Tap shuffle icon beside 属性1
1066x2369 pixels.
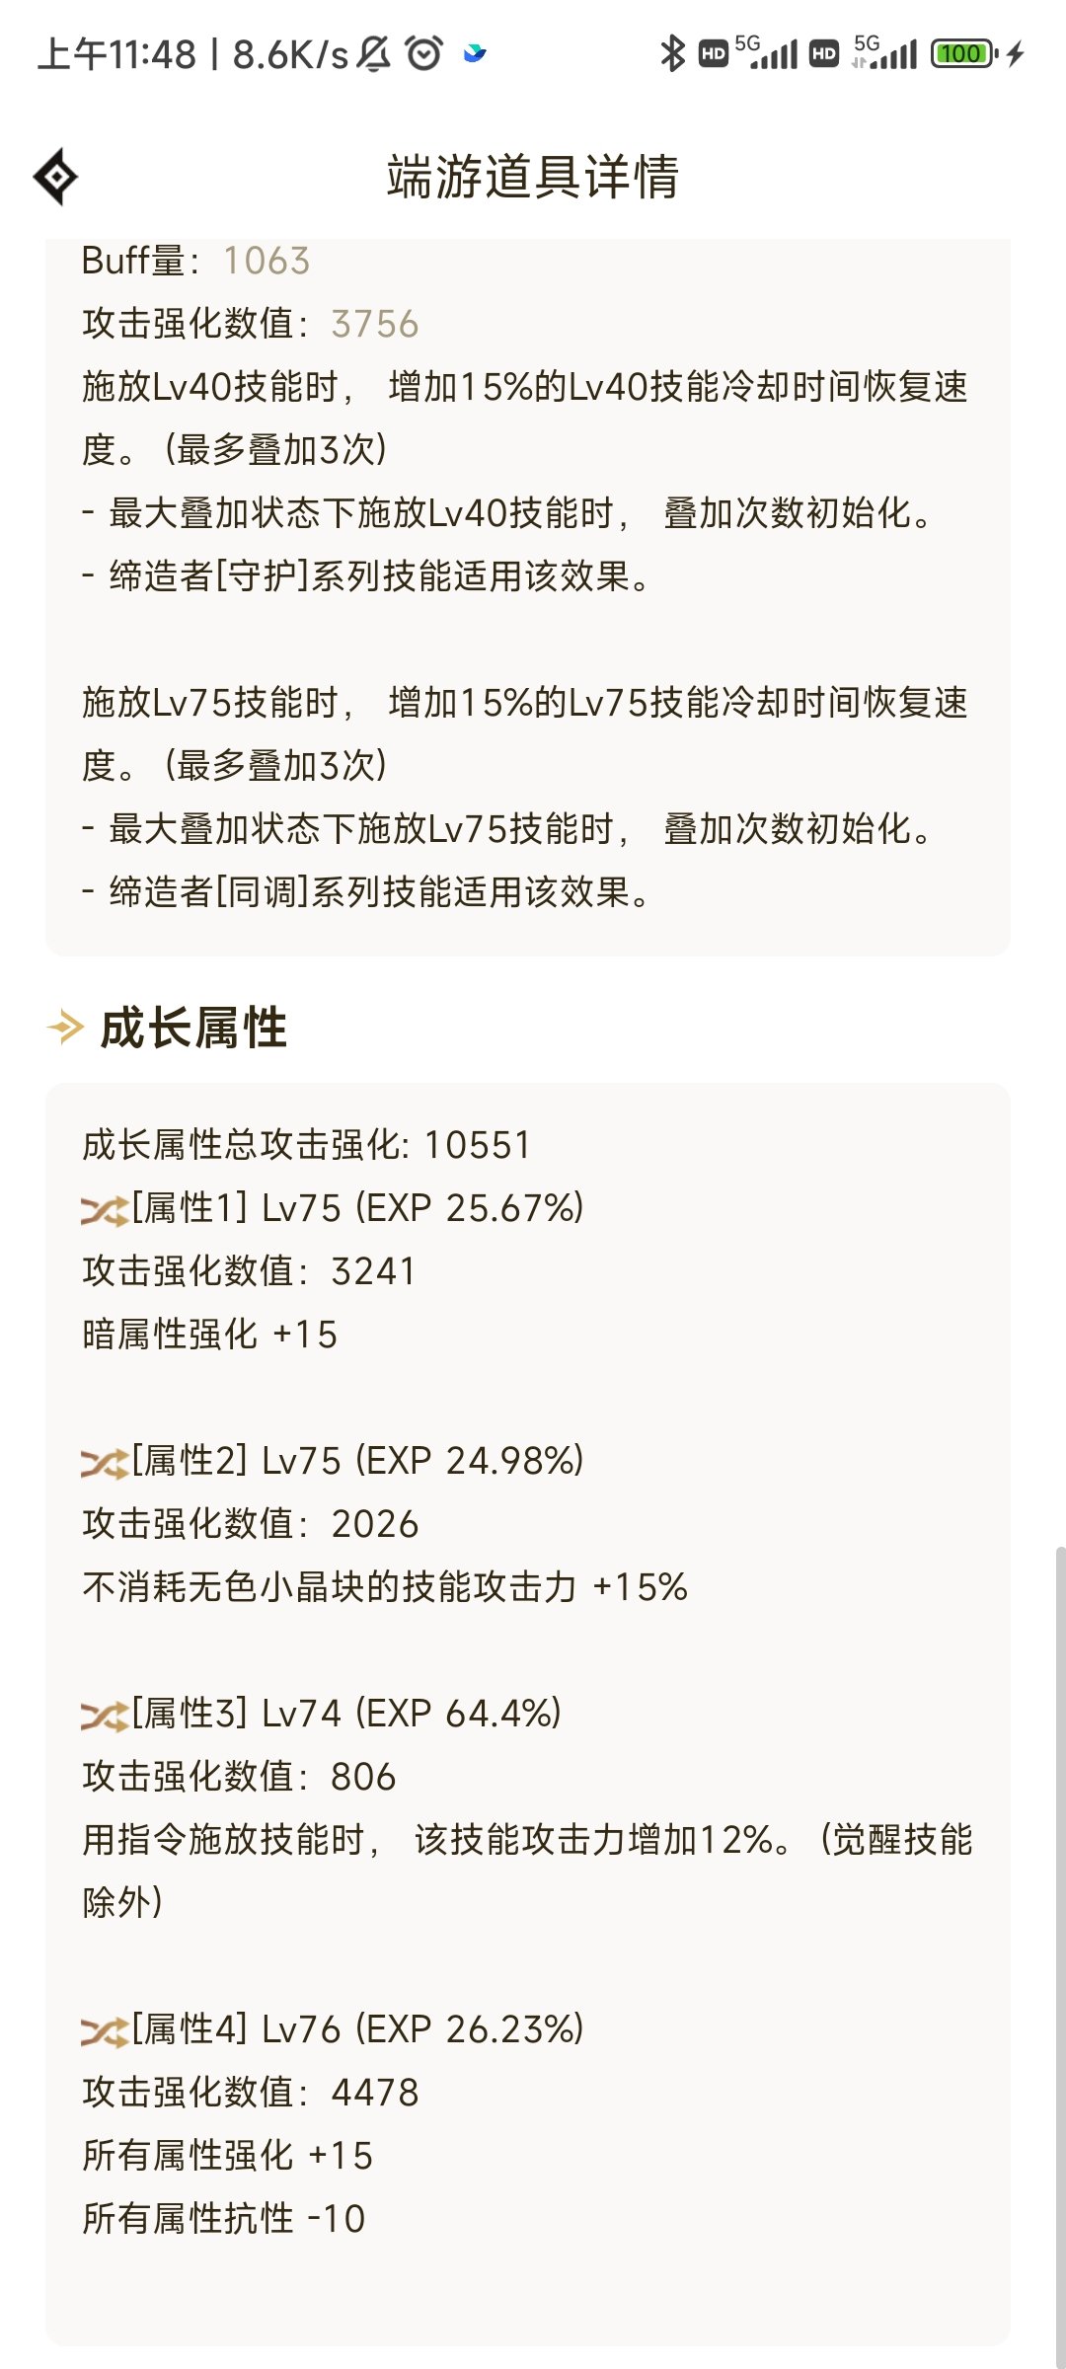tap(105, 1209)
